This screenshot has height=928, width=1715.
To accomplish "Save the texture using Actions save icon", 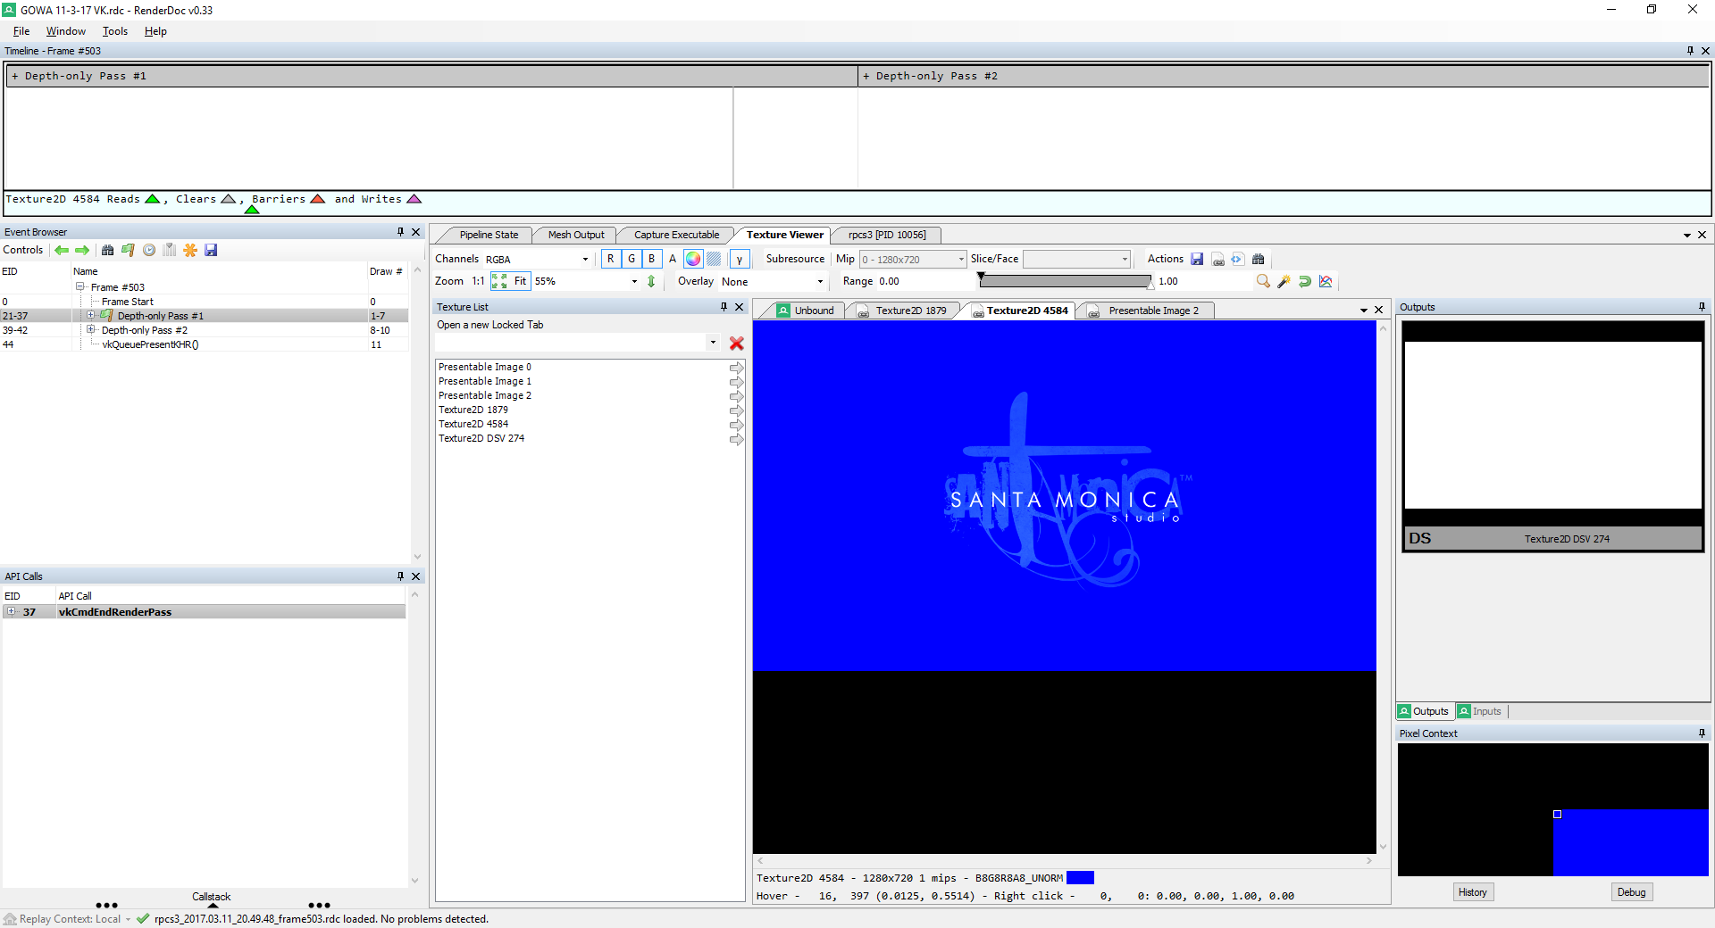I will coord(1197,260).
